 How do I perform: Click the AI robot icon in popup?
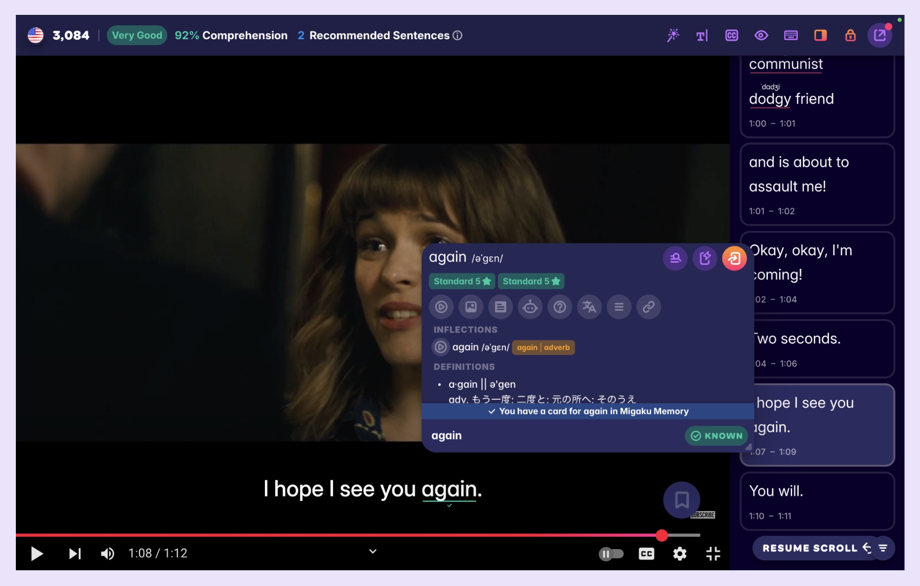pyautogui.click(x=530, y=307)
